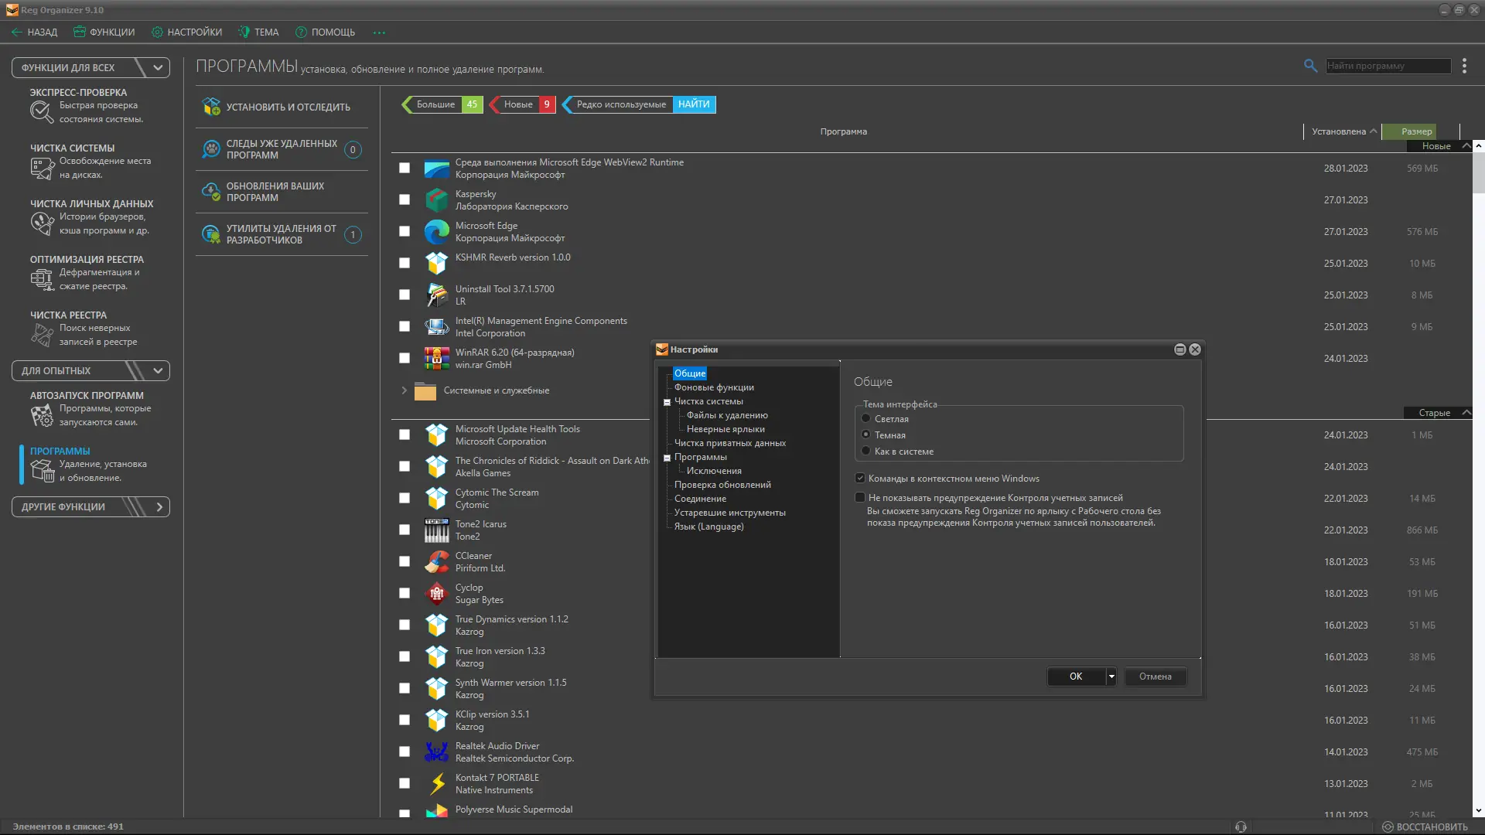Click the magnifier search icon near program search
Image resolution: width=1485 pixels, height=835 pixels.
(1310, 66)
